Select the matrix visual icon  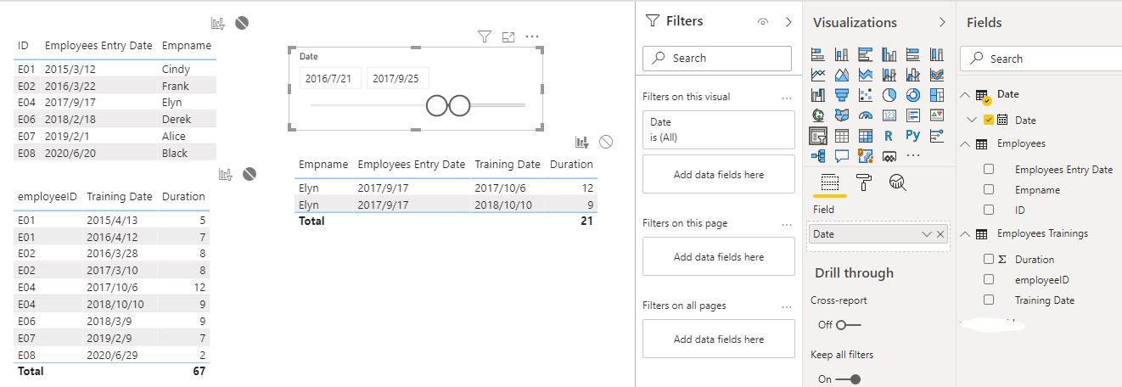(866, 136)
